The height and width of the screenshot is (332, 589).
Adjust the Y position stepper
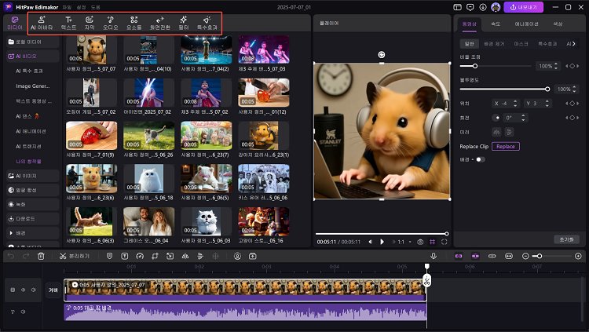547,104
